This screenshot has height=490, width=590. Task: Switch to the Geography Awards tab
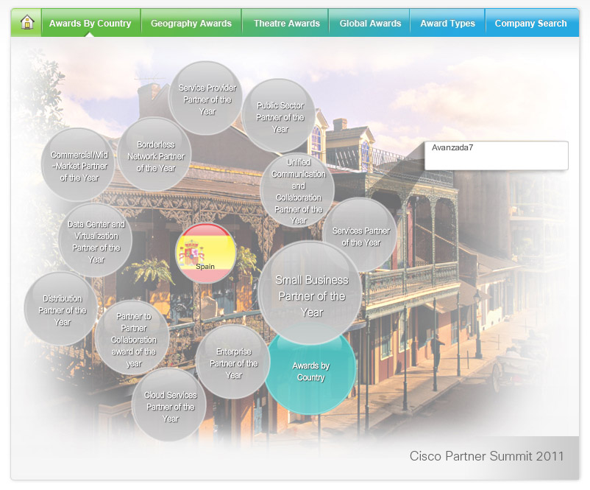point(191,24)
